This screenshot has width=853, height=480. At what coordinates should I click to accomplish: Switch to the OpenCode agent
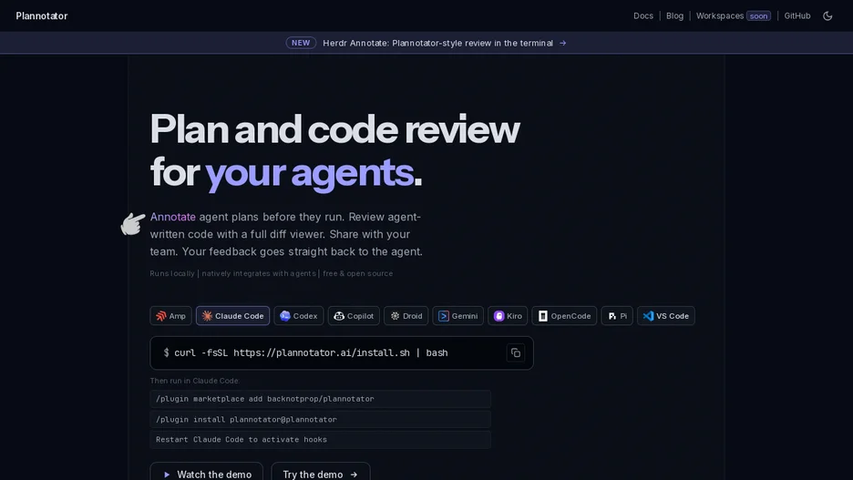coord(564,316)
